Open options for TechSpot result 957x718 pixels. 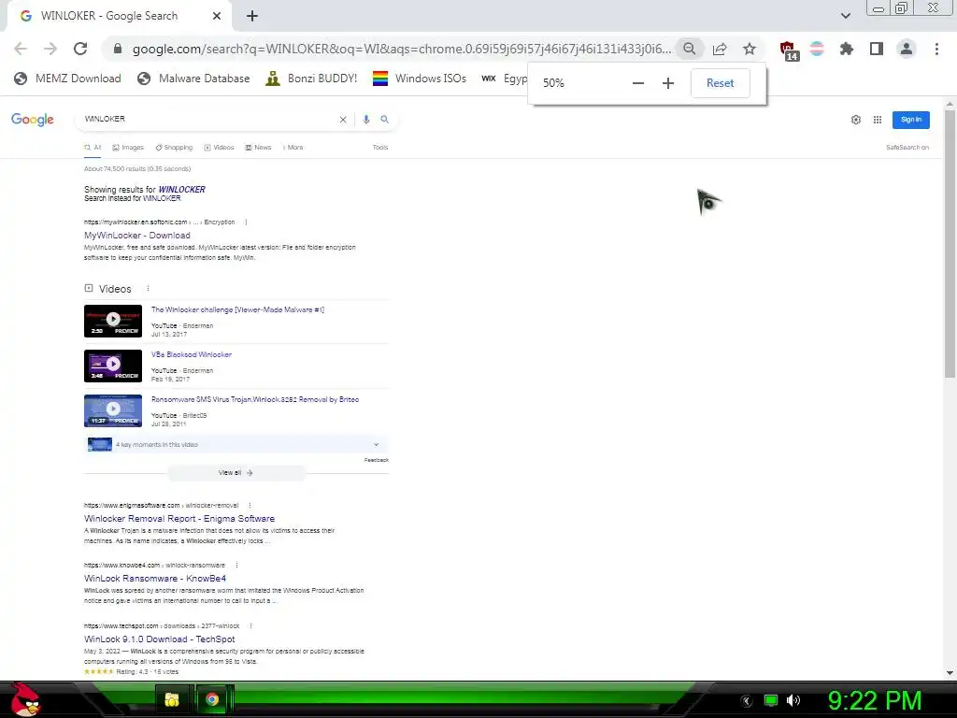pos(250,625)
